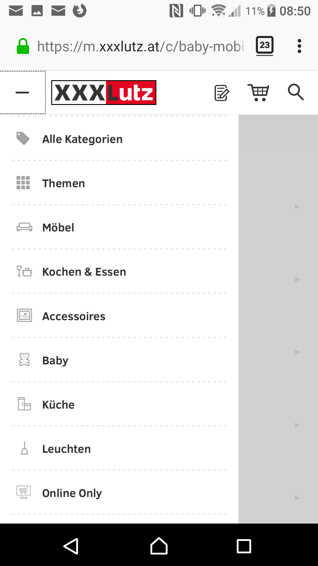Tap the Leuchten lamp icon
The height and width of the screenshot is (566, 318).
pyautogui.click(x=24, y=448)
